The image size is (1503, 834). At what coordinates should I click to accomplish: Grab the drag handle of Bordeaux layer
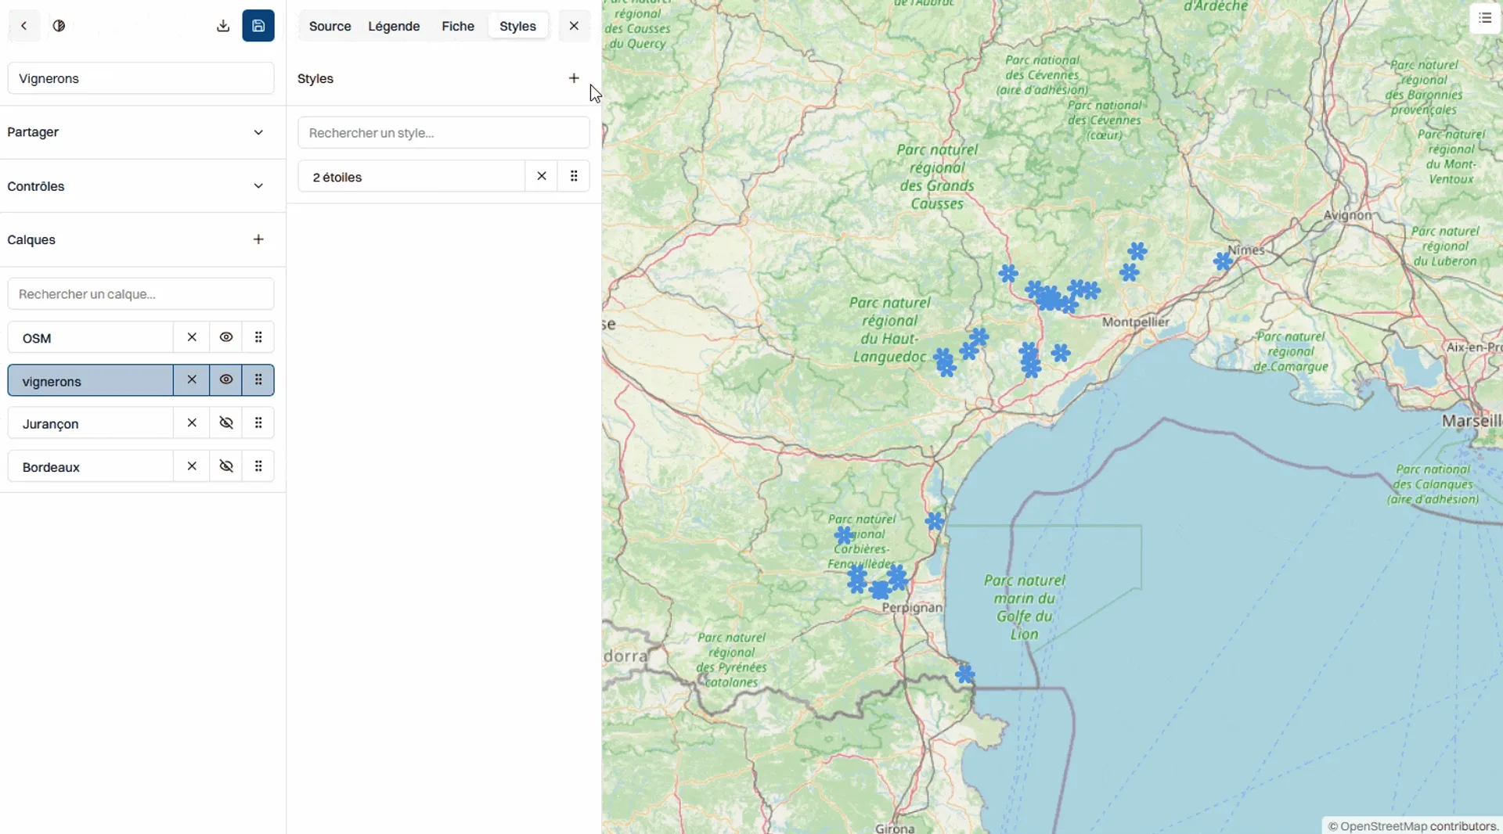[x=258, y=467]
